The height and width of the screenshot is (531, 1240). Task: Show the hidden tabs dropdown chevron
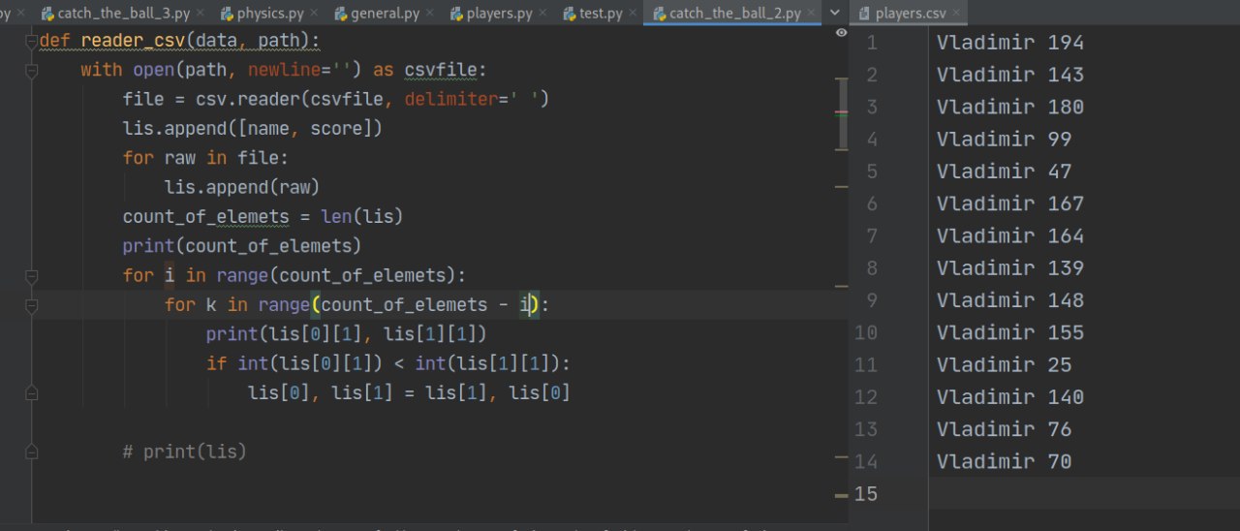(835, 14)
